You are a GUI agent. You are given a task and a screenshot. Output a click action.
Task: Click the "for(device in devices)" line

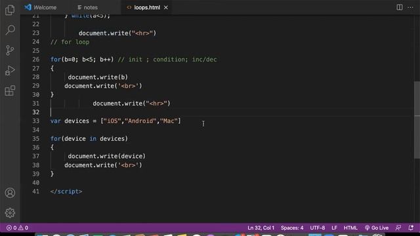pos(89,138)
